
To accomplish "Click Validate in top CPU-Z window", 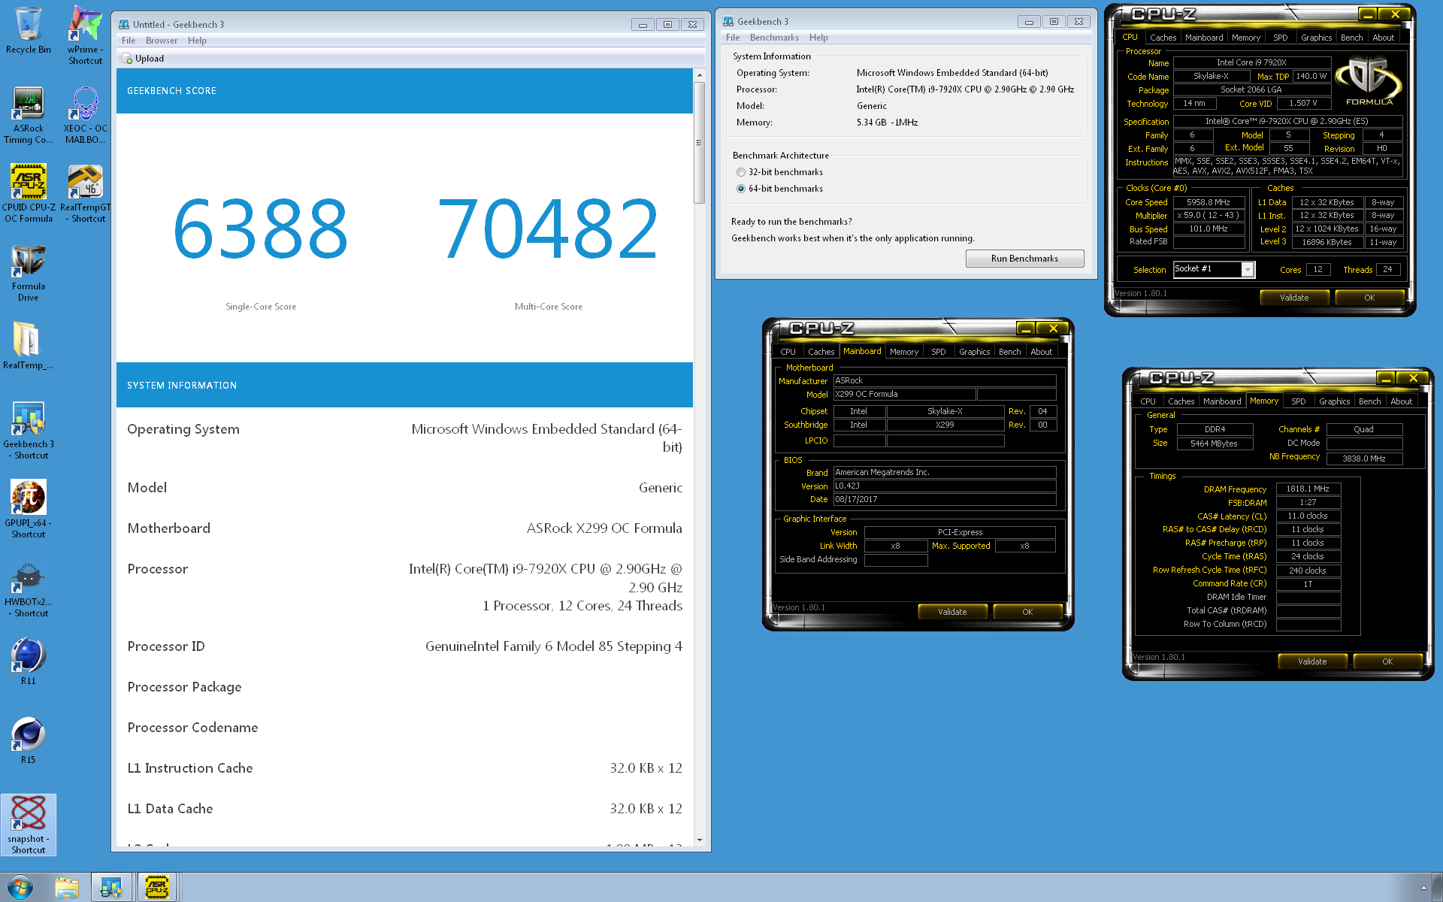I will pos(1294,298).
